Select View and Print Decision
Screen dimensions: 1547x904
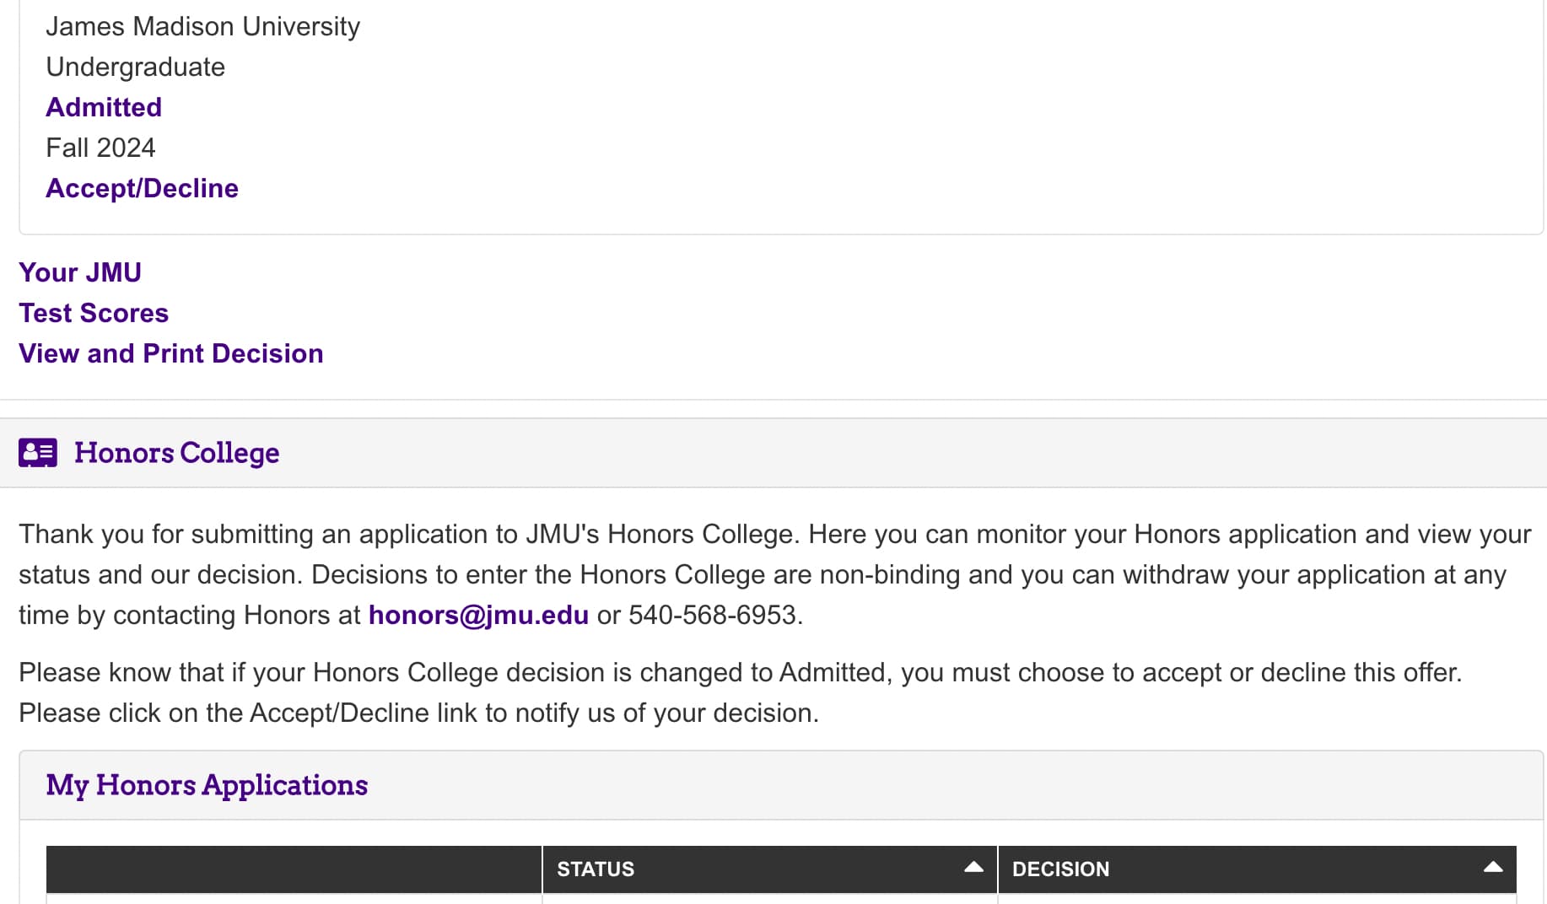pyautogui.click(x=171, y=353)
